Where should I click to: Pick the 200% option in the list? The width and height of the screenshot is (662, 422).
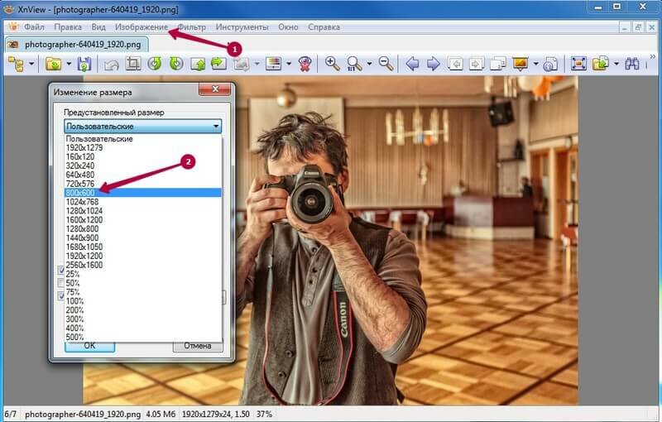point(76,310)
